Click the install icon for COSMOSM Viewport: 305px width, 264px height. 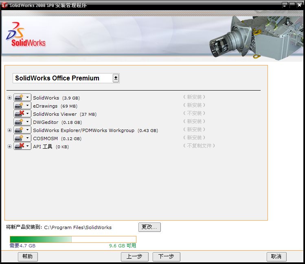click(19, 138)
